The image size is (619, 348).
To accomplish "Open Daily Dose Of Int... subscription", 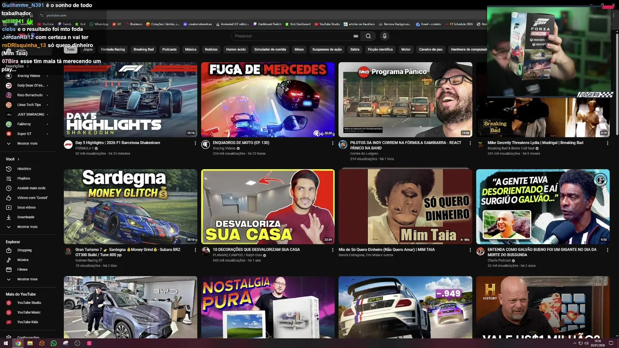I will pyautogui.click(x=30, y=86).
